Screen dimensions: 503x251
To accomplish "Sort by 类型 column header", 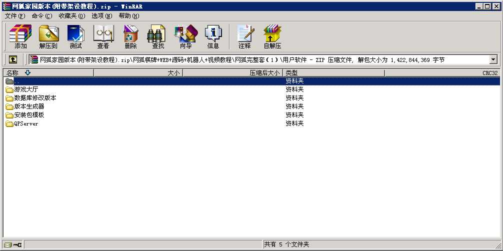I will click(x=333, y=73).
